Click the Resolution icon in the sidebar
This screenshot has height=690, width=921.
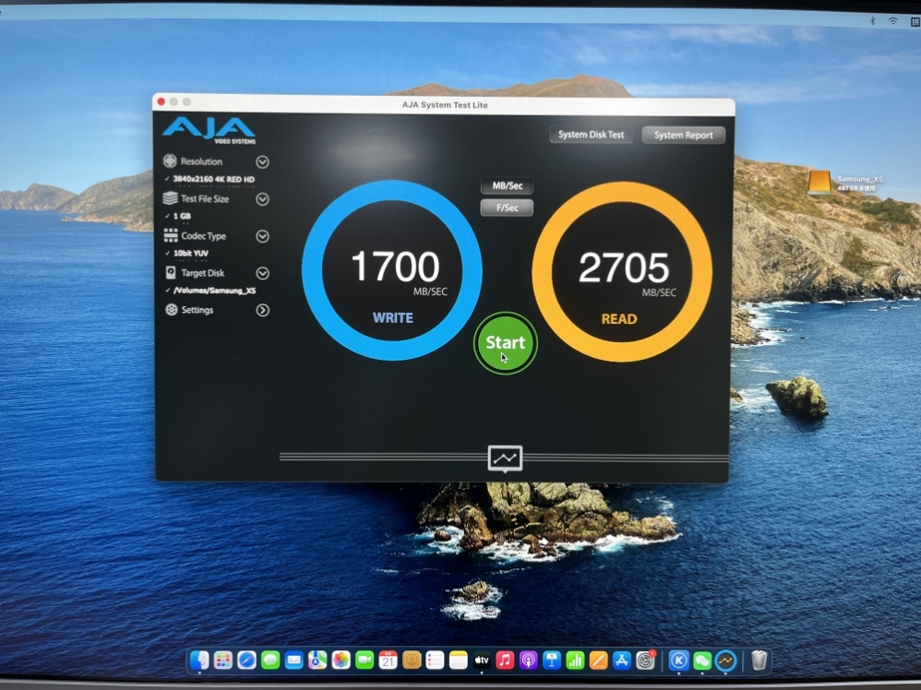(170, 161)
